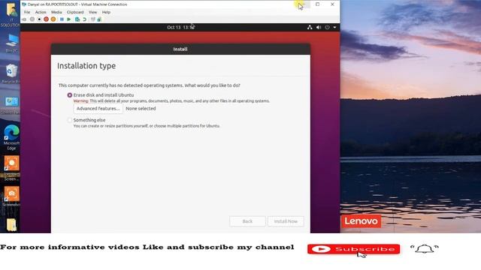This screenshot has height=270, width=481.
Task: Open Ubuntu network status icon in top bar
Action: pyautogui.click(x=310, y=27)
